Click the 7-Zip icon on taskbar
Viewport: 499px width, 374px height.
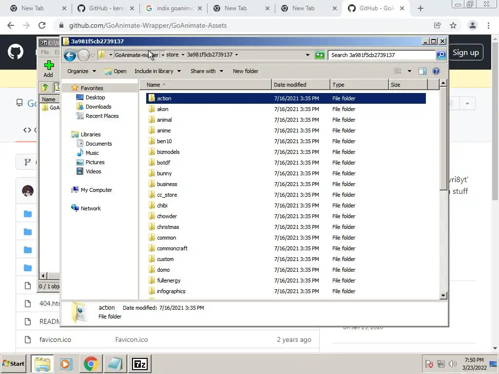140,364
